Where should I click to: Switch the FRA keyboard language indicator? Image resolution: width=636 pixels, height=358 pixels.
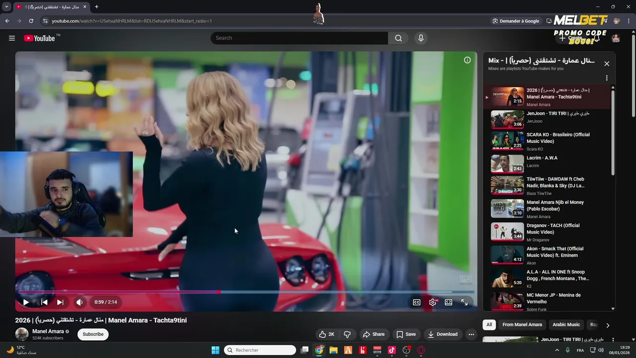point(580,350)
